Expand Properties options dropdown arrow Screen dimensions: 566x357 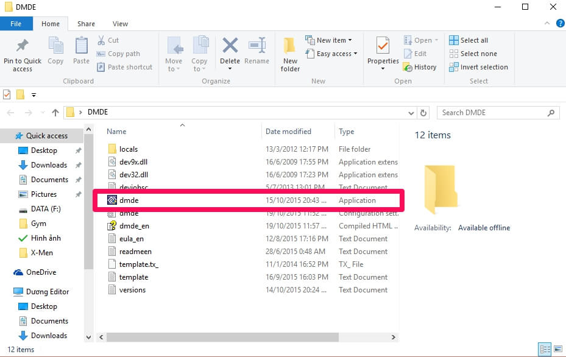coord(383,69)
